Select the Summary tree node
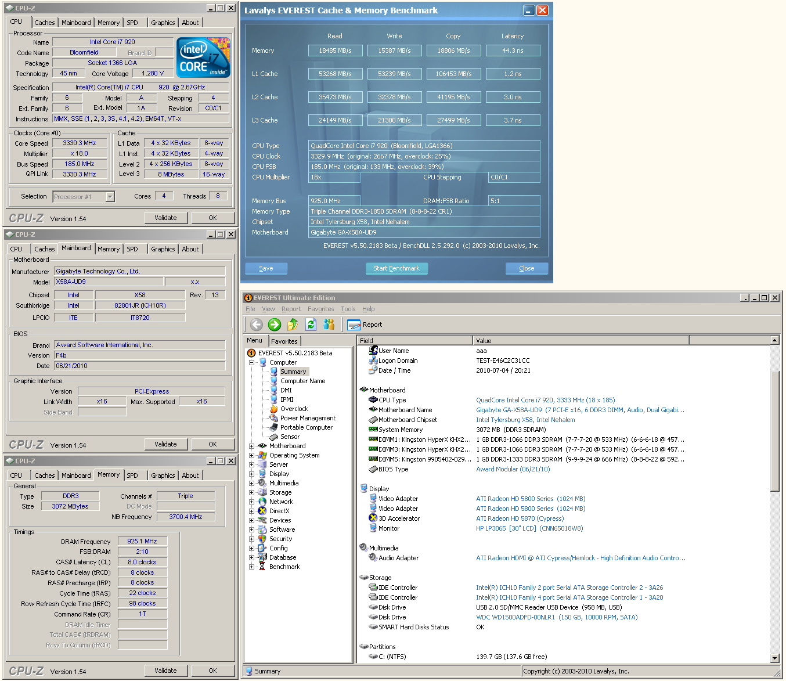The image size is (786, 681). [x=293, y=372]
